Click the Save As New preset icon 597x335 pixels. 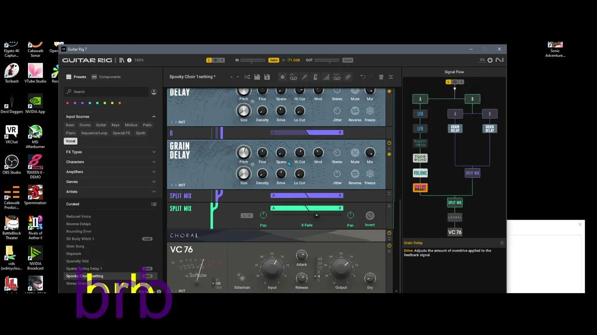[267, 77]
